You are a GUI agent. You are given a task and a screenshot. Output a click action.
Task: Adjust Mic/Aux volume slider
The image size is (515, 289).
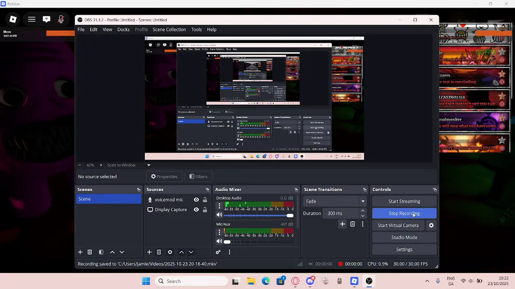click(259, 242)
